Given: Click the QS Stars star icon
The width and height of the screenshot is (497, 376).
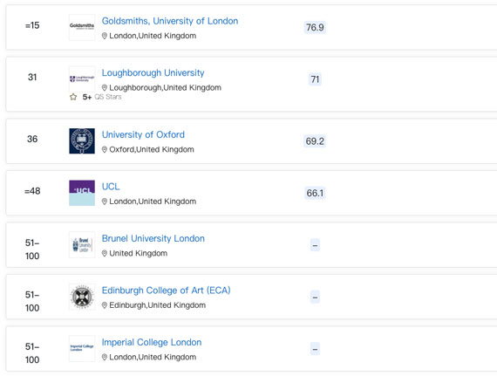Looking at the screenshot, I should point(73,97).
